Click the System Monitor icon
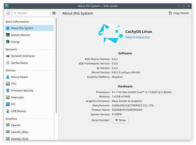This screenshot has height=145, width=196. tap(8, 35)
